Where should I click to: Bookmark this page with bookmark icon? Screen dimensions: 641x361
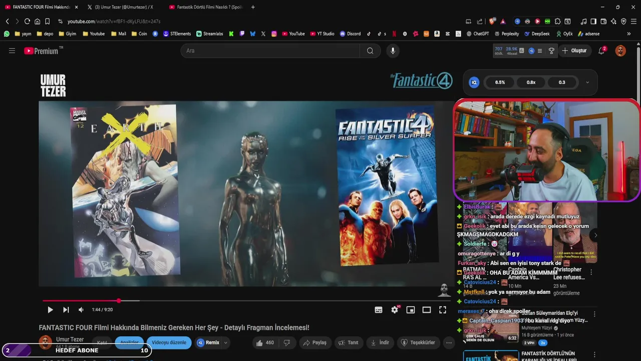click(47, 22)
